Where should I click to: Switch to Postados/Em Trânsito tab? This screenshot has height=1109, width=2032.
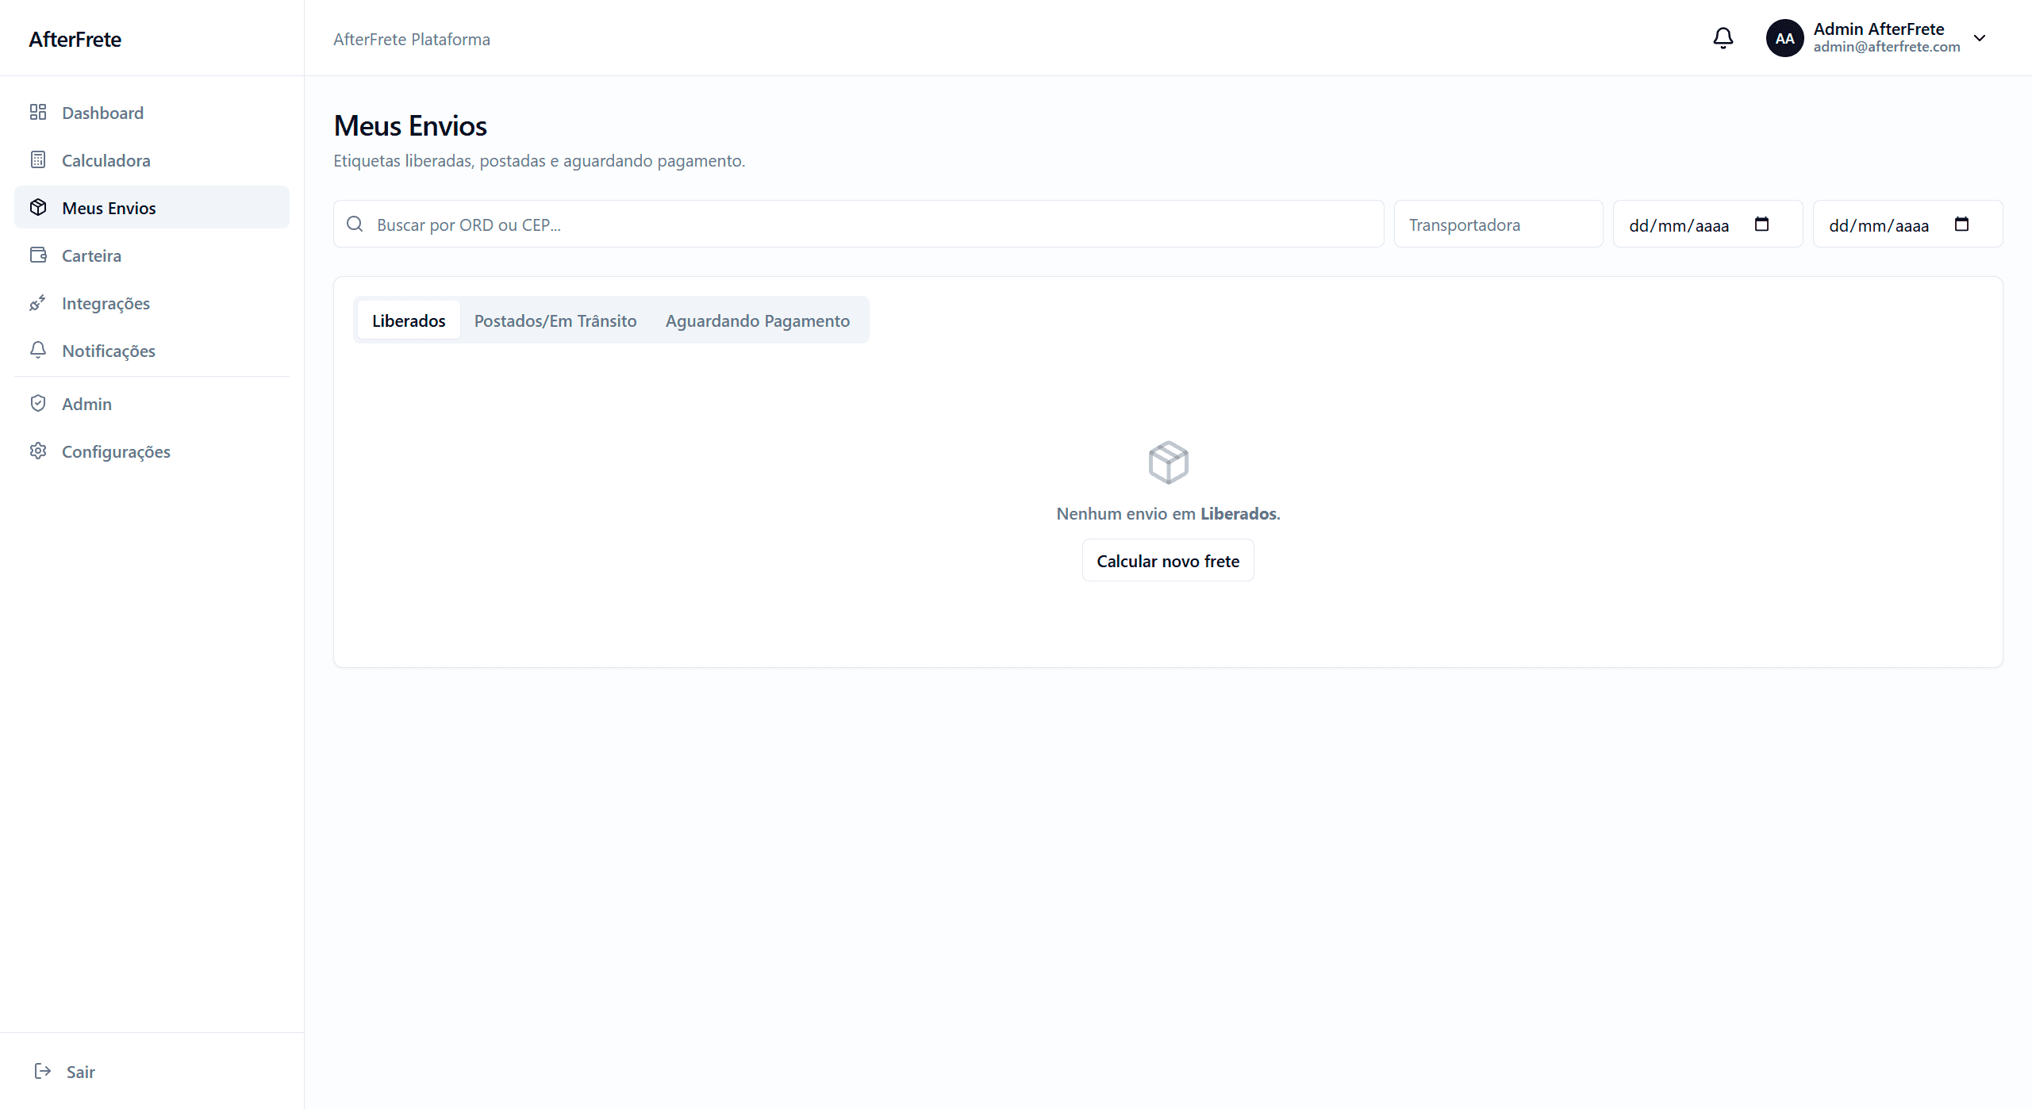coord(555,320)
